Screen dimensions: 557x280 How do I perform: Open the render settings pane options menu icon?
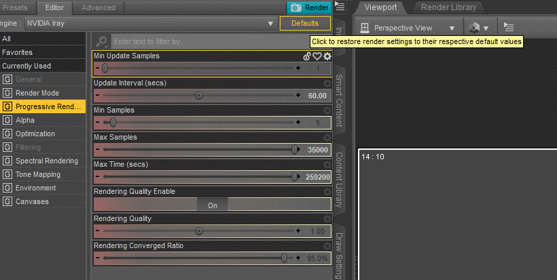[x=340, y=7]
